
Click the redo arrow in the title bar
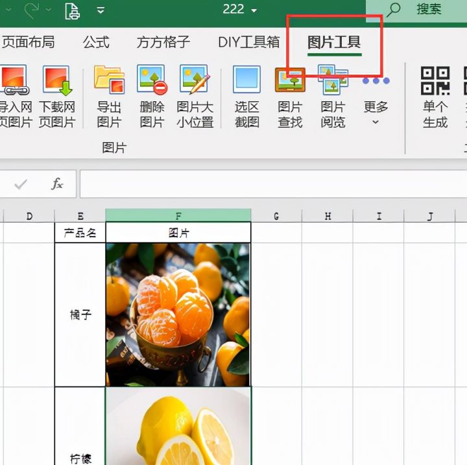tap(32, 10)
